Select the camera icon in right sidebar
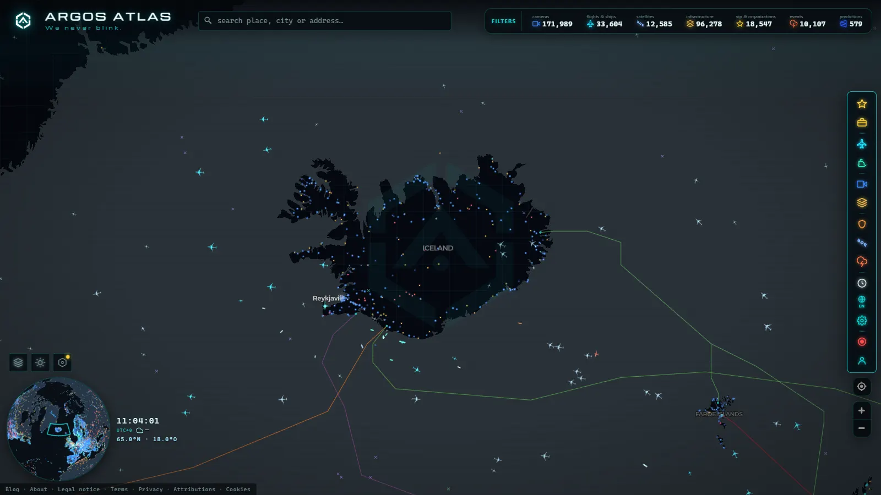The image size is (881, 495). click(862, 184)
